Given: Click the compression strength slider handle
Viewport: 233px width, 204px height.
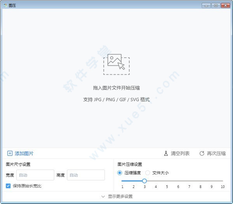Looking at the screenshot, I should click(144, 181).
